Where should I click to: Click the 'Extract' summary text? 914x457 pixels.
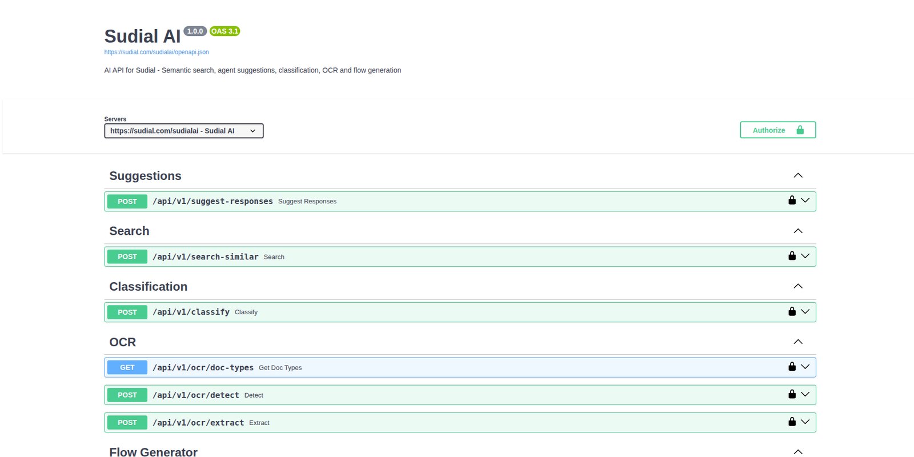point(259,423)
